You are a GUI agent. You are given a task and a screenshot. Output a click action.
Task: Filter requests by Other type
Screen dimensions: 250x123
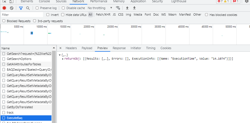197,15
